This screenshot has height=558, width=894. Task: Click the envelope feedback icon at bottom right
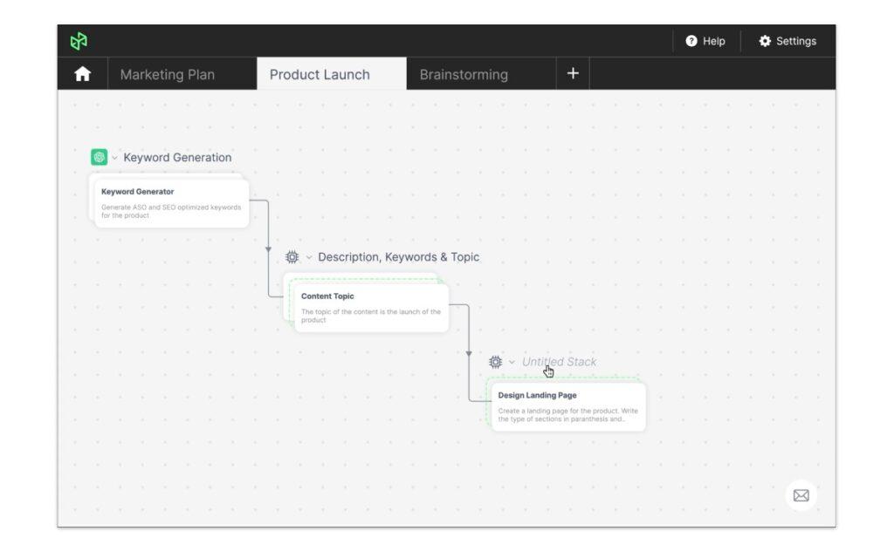[801, 494]
